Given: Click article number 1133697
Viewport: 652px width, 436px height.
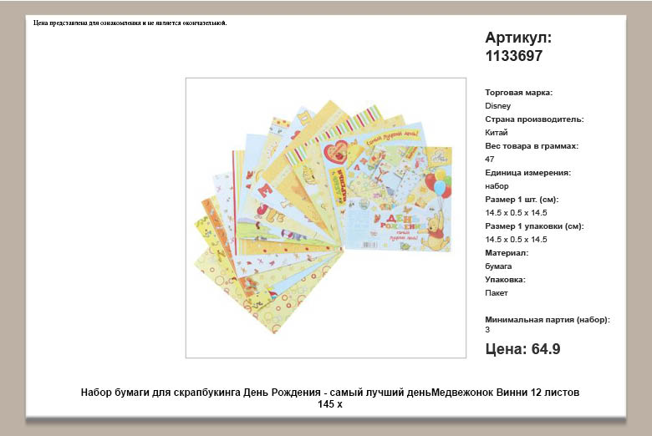Looking at the screenshot, I should tap(514, 56).
